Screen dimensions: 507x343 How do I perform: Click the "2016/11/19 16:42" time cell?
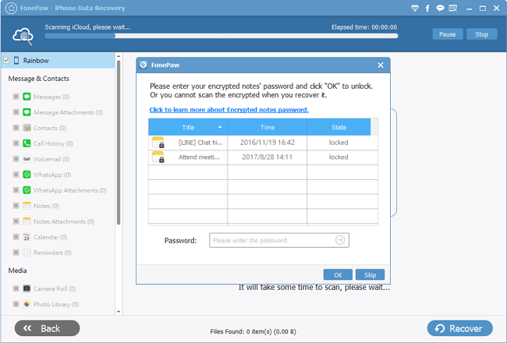pyautogui.click(x=268, y=143)
